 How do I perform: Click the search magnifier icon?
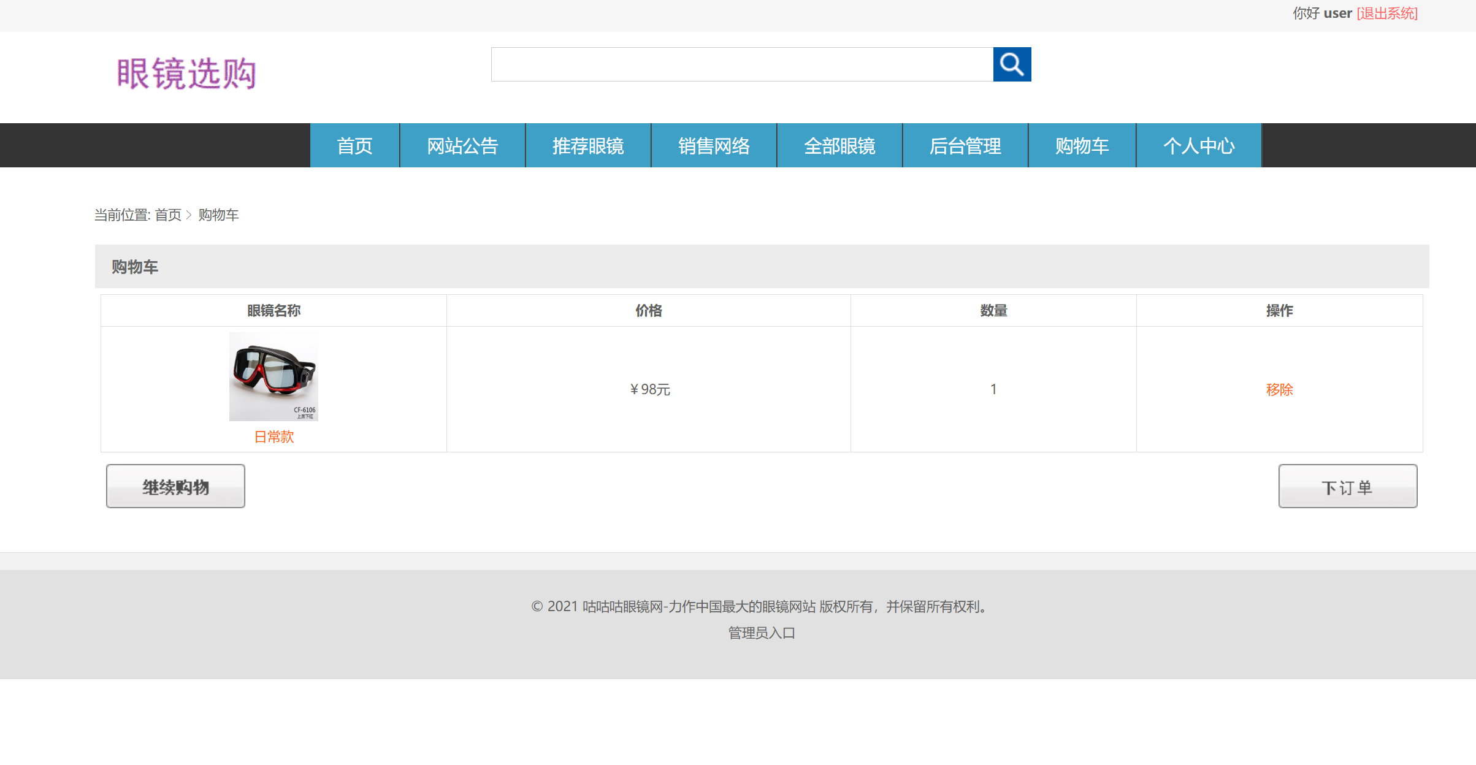(x=1011, y=64)
